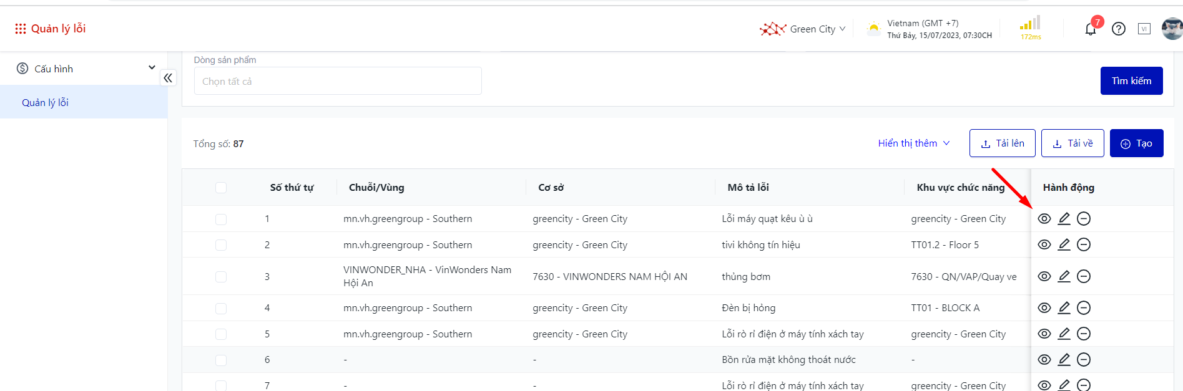Screen dimensions: 1183x391
Task: Delete the 'thùng bơm' error row
Action: click(x=1084, y=276)
